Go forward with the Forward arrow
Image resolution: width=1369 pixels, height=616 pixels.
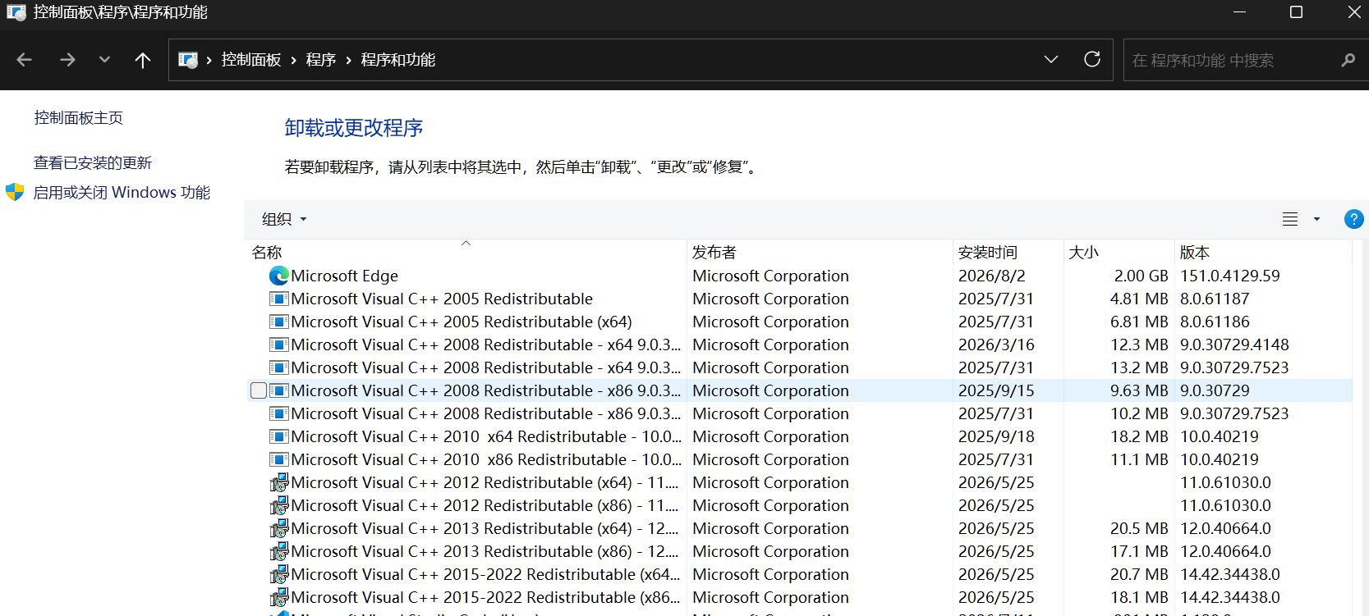pos(67,60)
